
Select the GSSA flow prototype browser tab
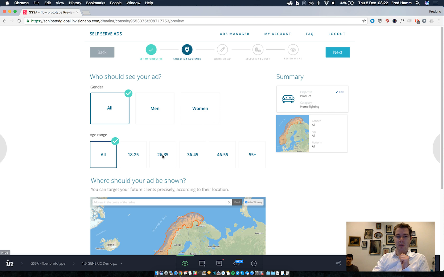click(x=51, y=12)
